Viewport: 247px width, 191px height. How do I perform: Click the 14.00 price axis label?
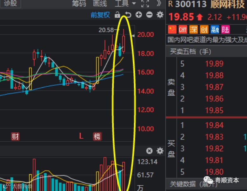tap(145, 91)
